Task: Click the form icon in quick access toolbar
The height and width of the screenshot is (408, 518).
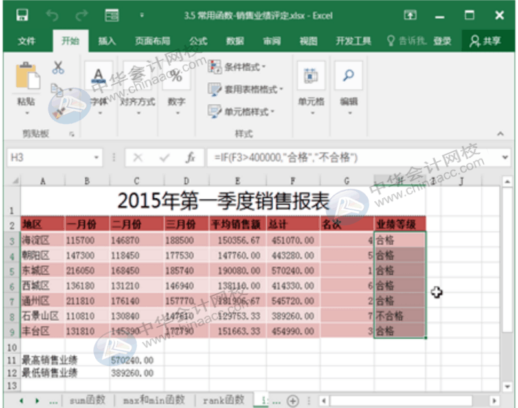Action: click(x=111, y=15)
